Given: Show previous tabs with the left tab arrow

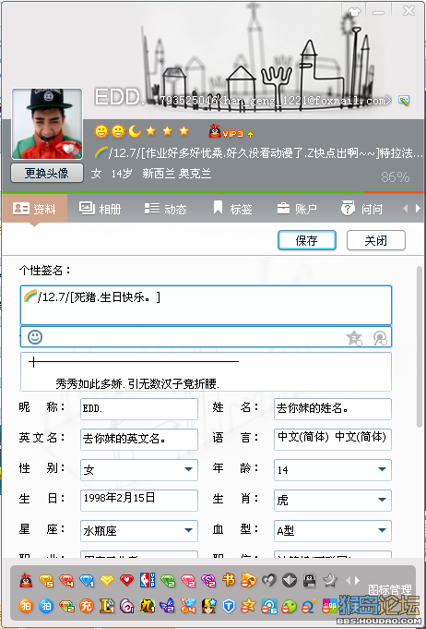Looking at the screenshot, I should pyautogui.click(x=405, y=209).
